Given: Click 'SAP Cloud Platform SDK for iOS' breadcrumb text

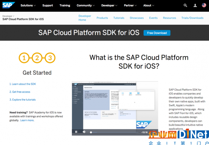Looking at the screenshot, I should 23,19.
